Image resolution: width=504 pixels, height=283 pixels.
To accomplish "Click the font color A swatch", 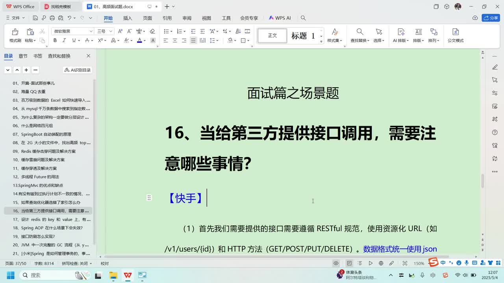I will point(139,40).
